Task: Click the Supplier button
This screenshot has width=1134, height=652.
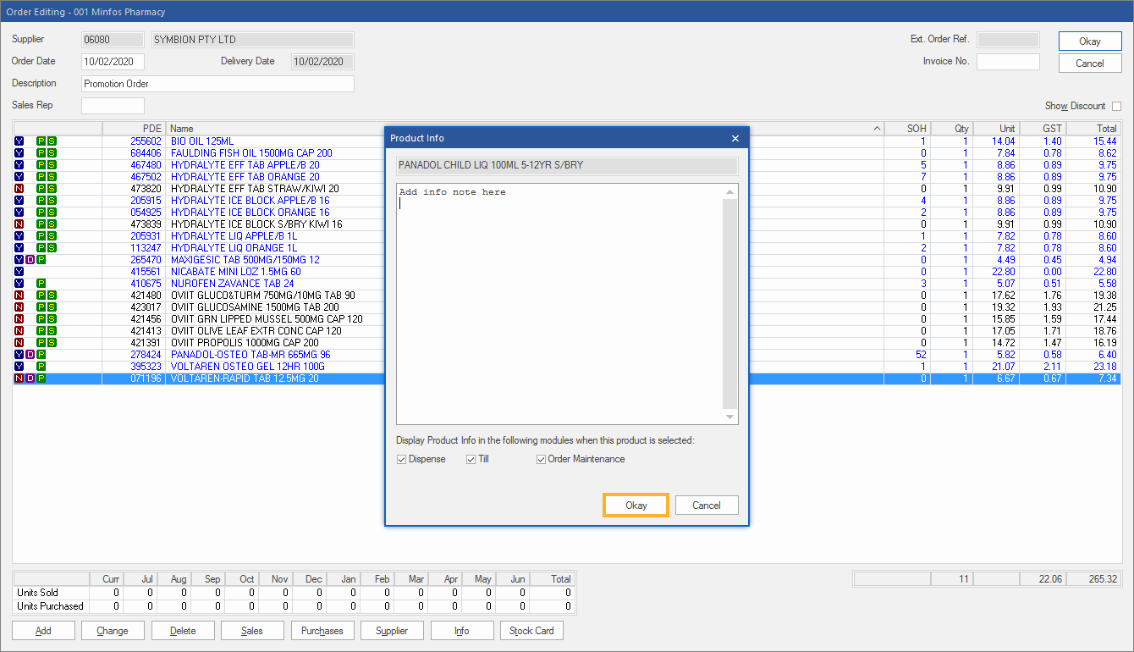Action: click(392, 631)
